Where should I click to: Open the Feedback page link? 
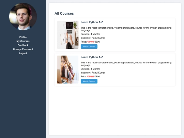coord(23,45)
